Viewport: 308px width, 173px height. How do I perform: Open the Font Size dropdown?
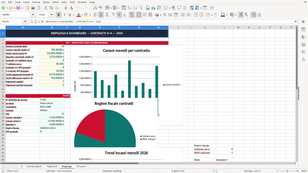51,15
